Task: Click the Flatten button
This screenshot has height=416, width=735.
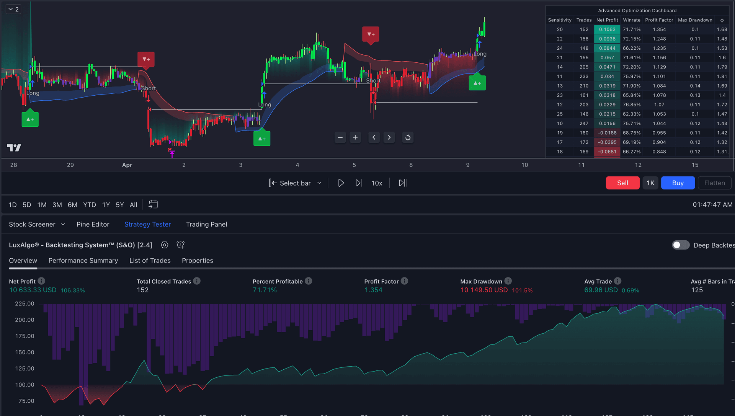Action: coord(715,183)
